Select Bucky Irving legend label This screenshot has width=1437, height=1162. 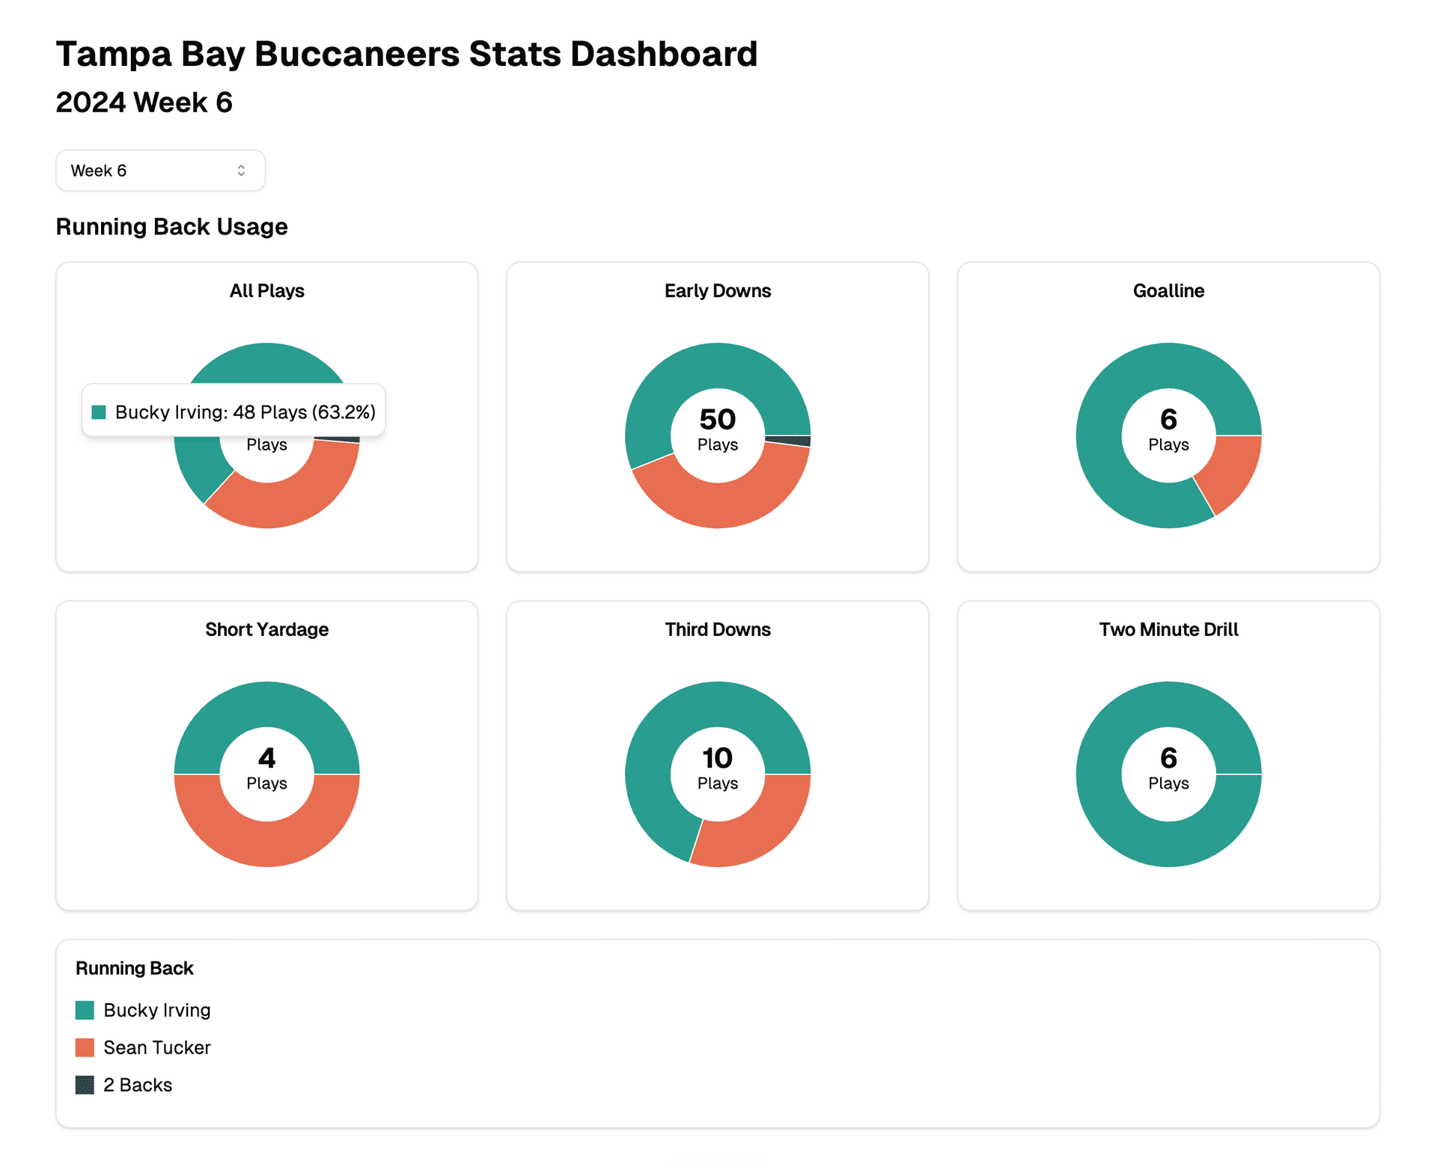(157, 1010)
